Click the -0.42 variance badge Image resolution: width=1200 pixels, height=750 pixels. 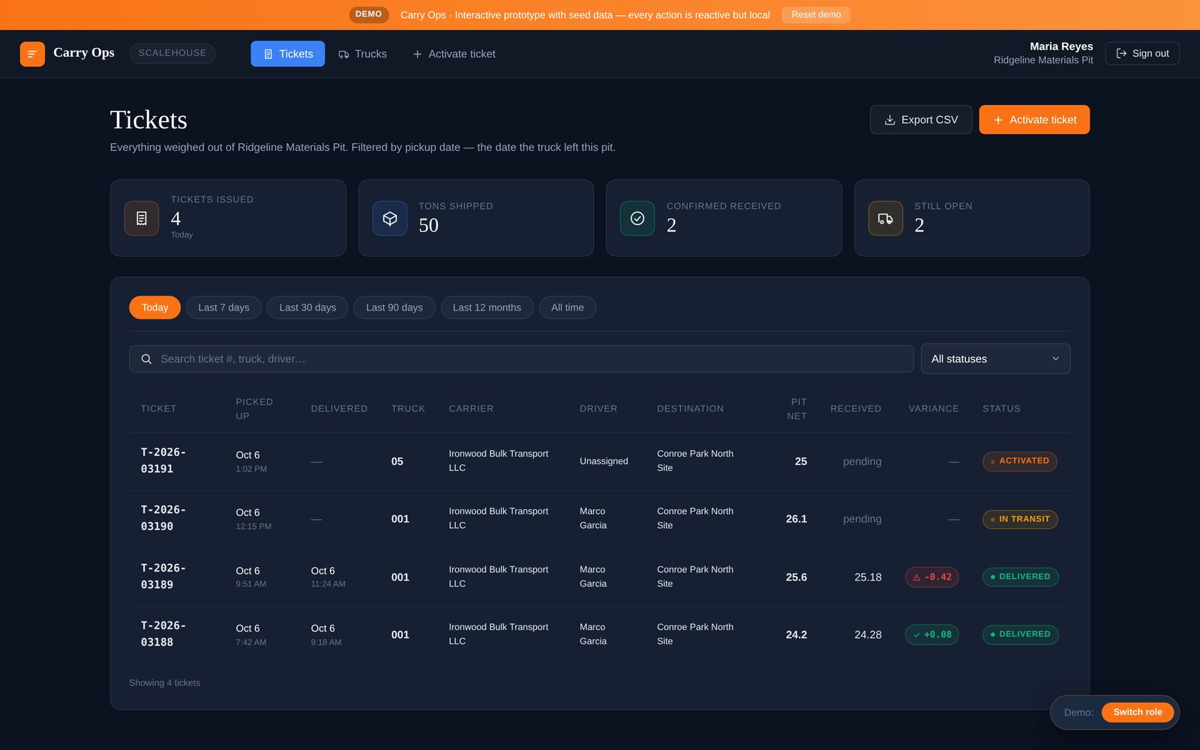pyautogui.click(x=932, y=577)
